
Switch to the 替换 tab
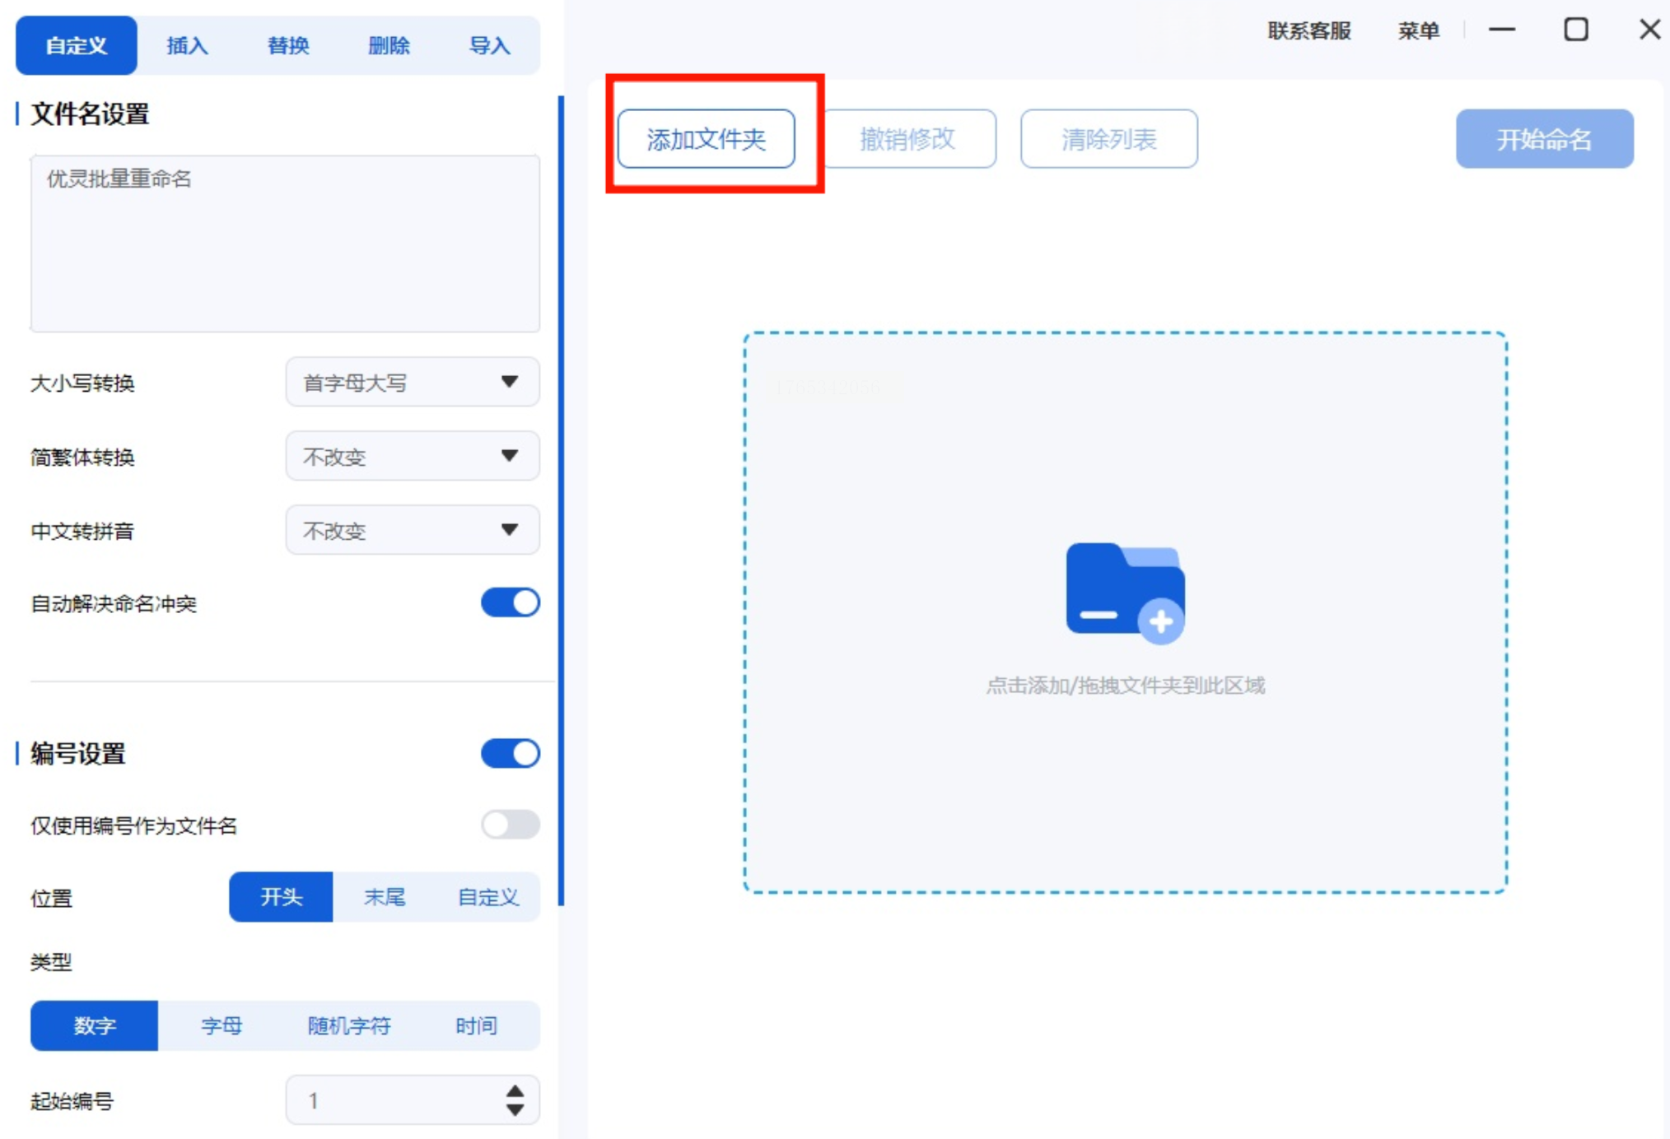pyautogui.click(x=287, y=45)
